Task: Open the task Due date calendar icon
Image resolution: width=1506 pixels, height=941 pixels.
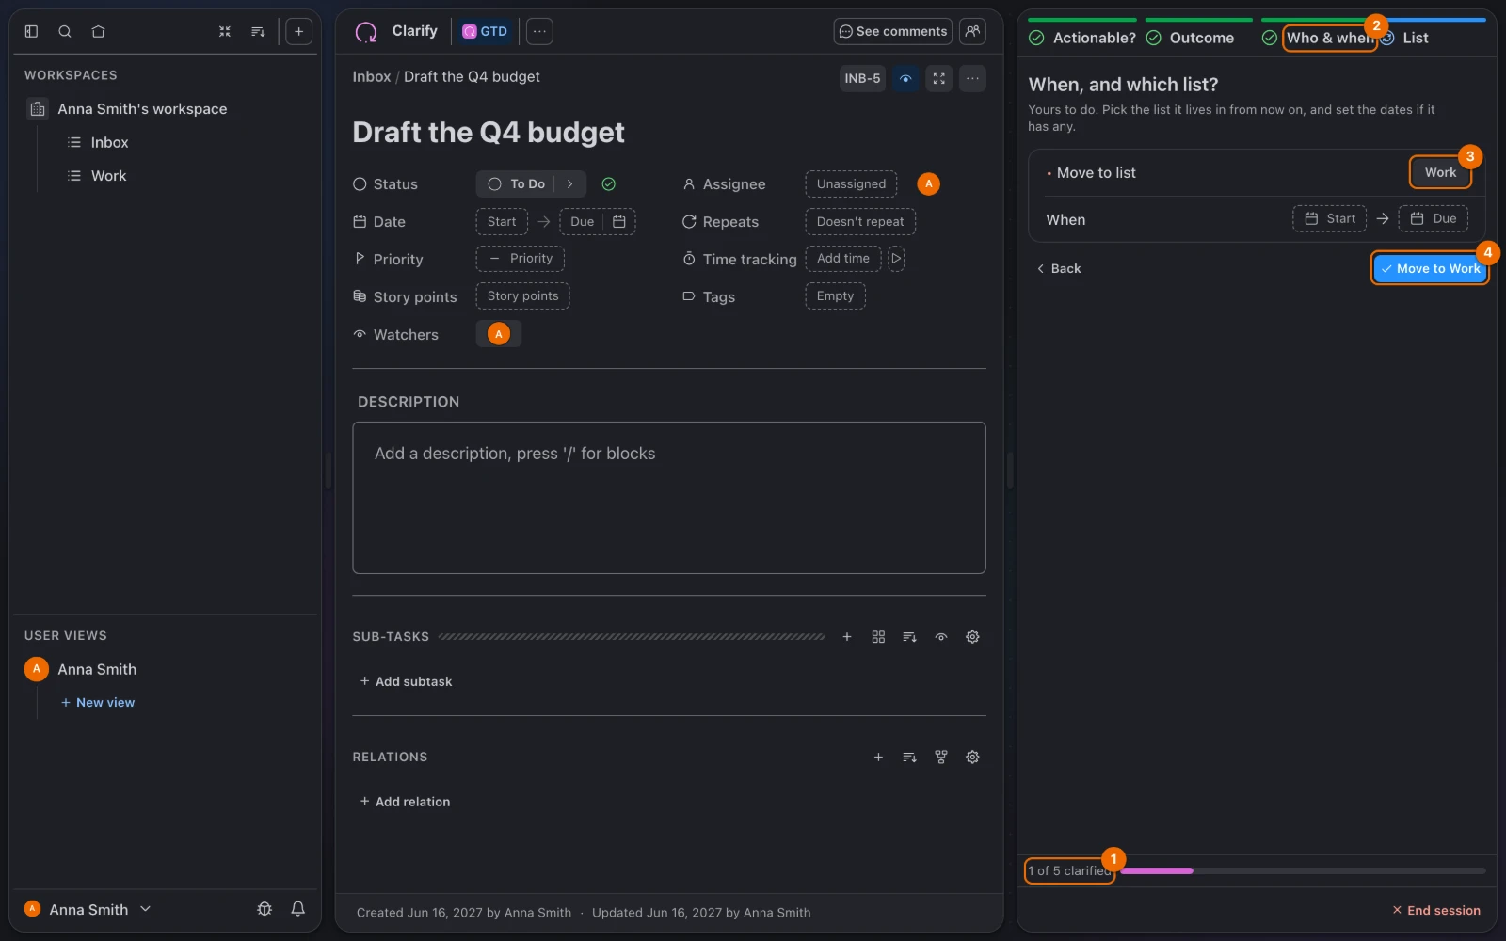Action: pyautogui.click(x=619, y=221)
